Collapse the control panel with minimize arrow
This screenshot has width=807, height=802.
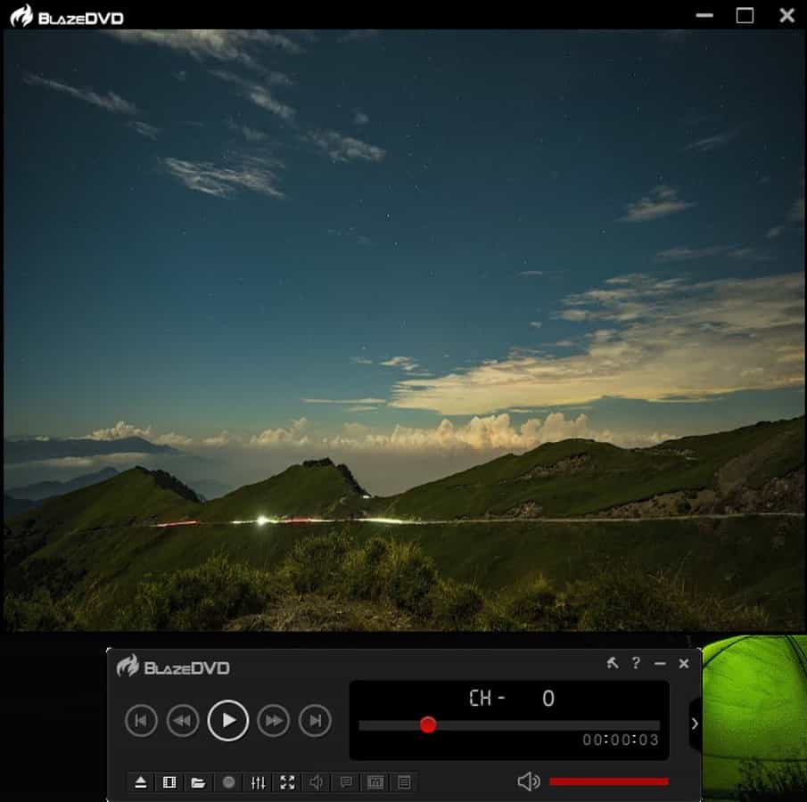click(x=660, y=663)
